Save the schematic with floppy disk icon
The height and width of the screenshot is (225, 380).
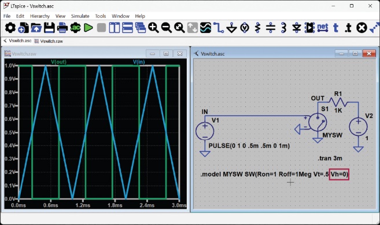pyautogui.click(x=49, y=28)
